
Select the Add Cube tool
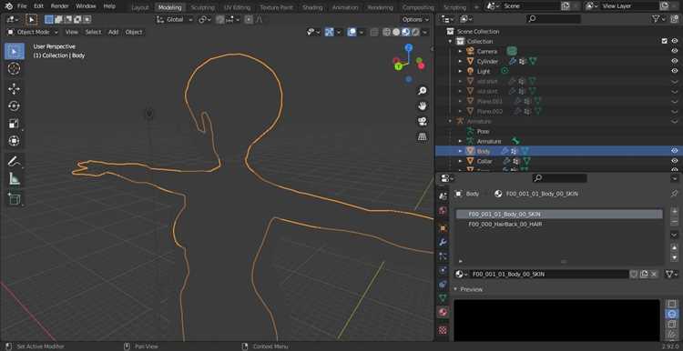pyautogui.click(x=14, y=198)
